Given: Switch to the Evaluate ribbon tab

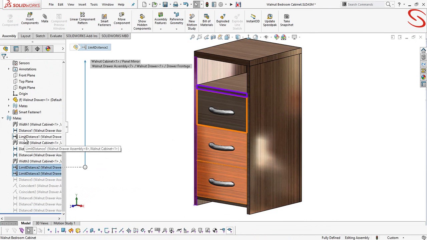Looking at the screenshot, I should pos(56,36).
